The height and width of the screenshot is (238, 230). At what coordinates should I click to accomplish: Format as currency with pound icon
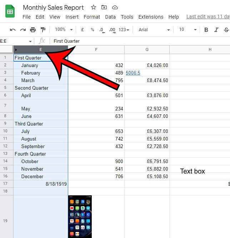pyautogui.click(x=83, y=30)
